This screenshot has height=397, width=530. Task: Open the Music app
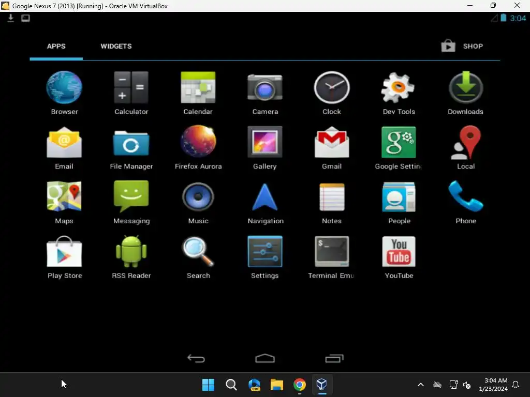coord(198,203)
